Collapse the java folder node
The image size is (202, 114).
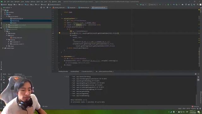pos(5,14)
